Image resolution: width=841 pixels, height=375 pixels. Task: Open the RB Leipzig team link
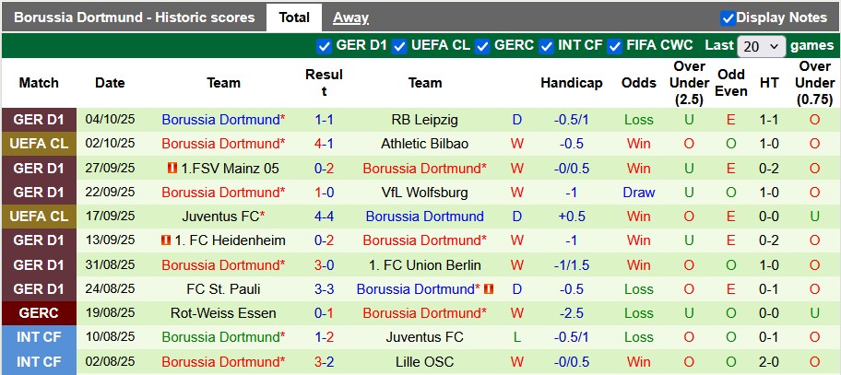tap(424, 120)
